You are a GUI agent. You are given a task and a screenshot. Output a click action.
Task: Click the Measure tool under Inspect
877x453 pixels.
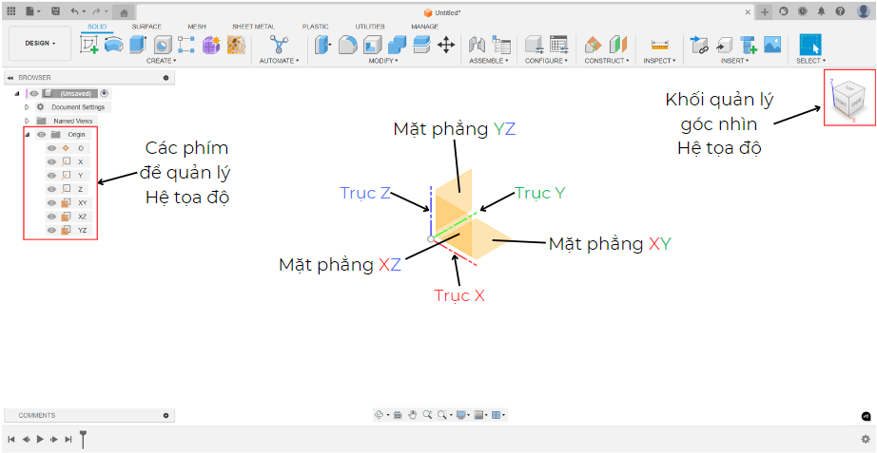(x=659, y=44)
